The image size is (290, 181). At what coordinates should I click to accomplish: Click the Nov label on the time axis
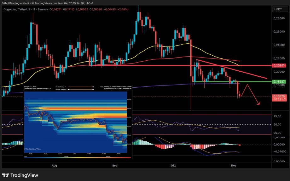tap(234, 165)
